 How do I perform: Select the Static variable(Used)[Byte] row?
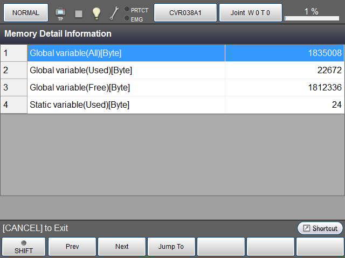click(126, 105)
